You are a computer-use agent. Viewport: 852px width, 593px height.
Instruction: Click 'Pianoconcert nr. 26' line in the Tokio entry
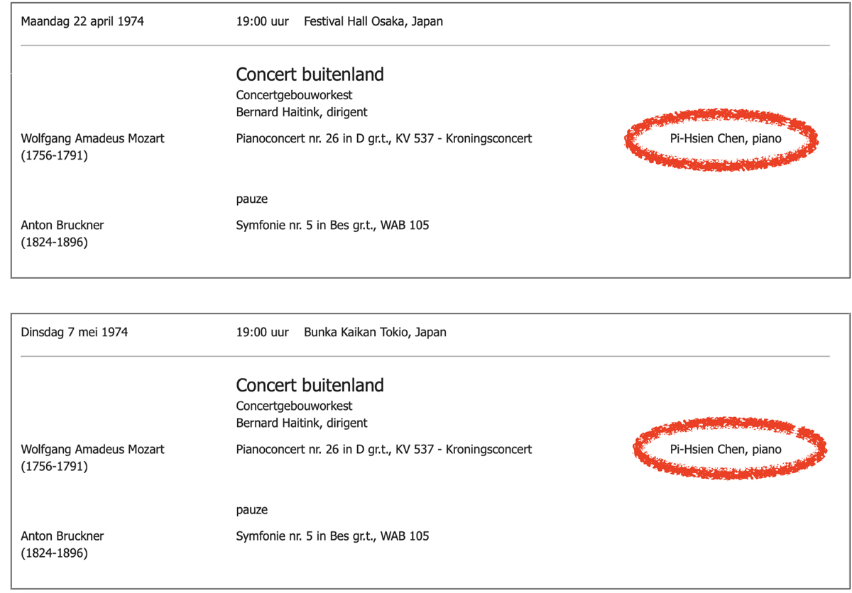pos(384,449)
